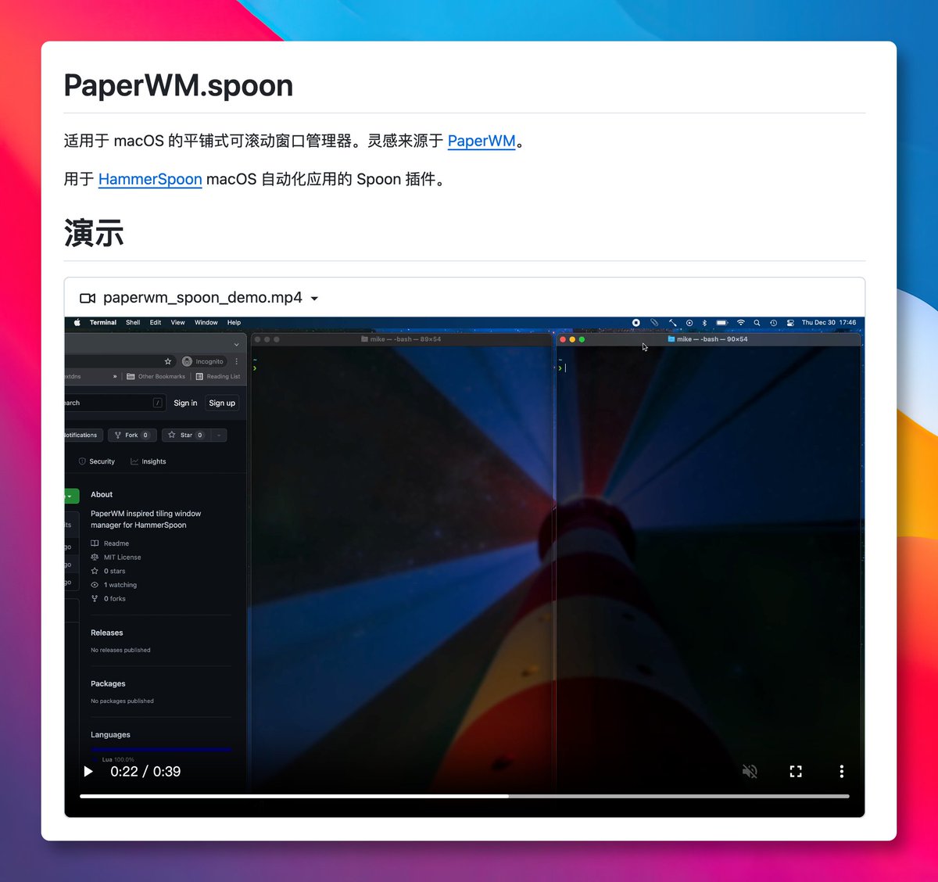The width and height of the screenshot is (938, 882).
Task: Open the Readme link in About
Action: click(110, 543)
